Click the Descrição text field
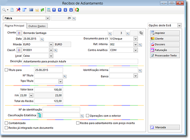This screenshot has height=140, width=190. (x=80, y=61)
